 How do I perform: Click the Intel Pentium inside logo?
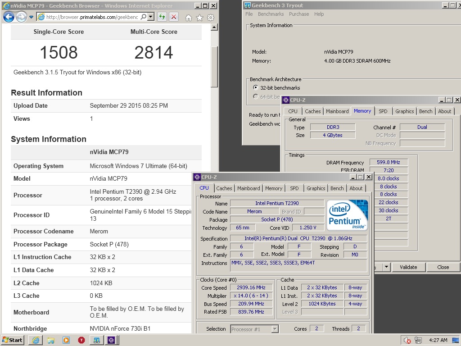(x=347, y=215)
